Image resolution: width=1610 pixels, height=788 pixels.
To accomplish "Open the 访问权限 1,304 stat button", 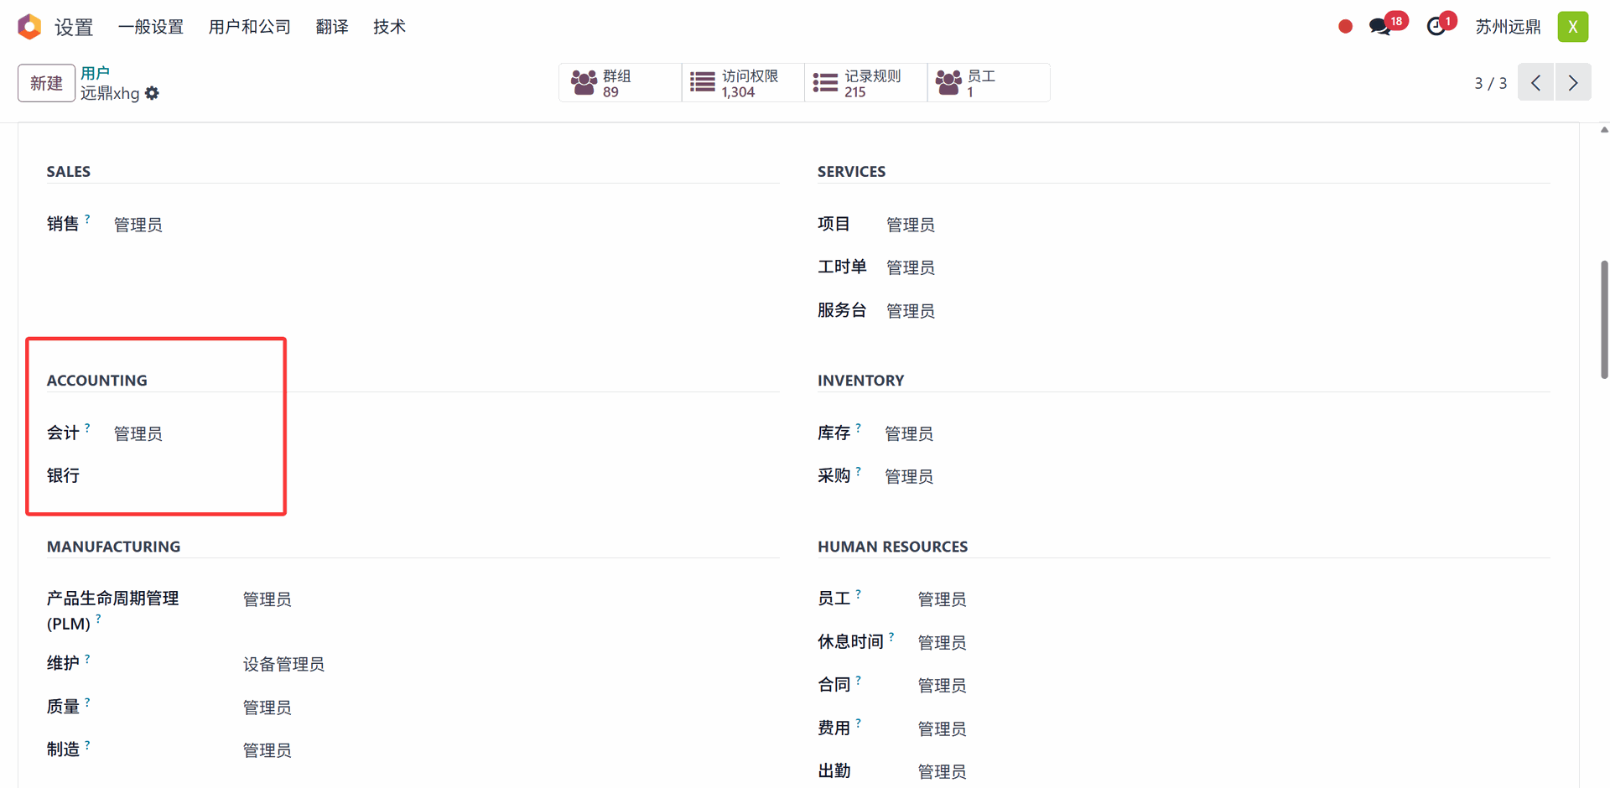I will click(x=743, y=83).
